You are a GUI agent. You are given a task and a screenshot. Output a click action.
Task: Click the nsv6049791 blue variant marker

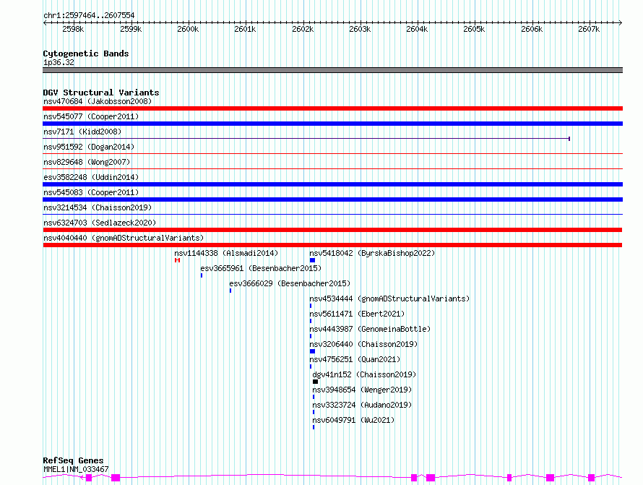point(314,427)
